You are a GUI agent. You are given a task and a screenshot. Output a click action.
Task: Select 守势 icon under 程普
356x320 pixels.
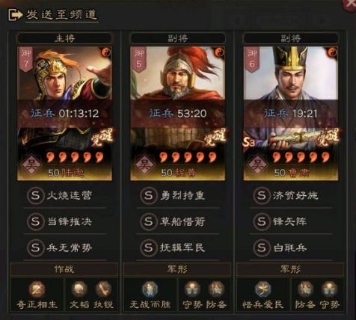[192, 289]
